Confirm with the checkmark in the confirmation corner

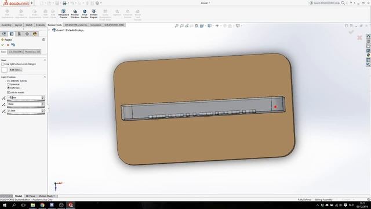pos(351,32)
